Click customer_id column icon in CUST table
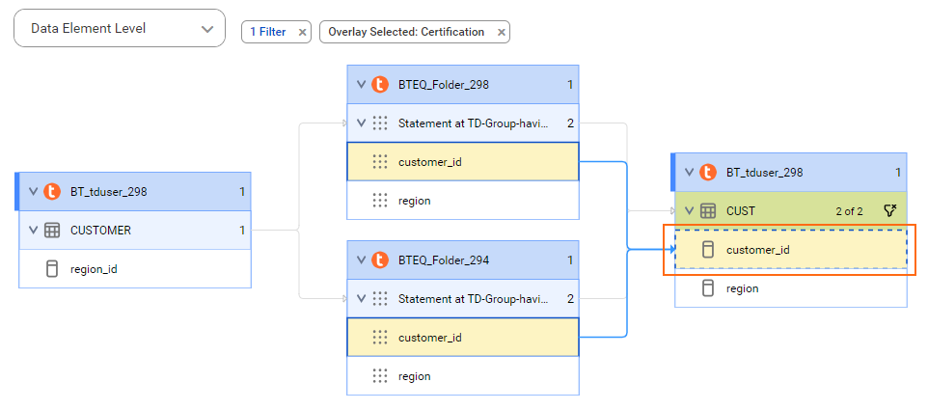This screenshot has width=928, height=410. pos(708,250)
